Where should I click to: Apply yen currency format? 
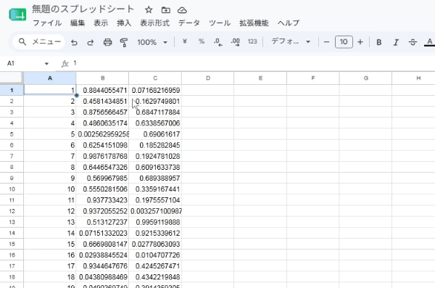click(185, 41)
